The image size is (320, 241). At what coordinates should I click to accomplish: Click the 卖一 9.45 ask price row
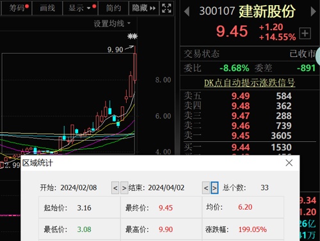pyautogui.click(x=250, y=136)
